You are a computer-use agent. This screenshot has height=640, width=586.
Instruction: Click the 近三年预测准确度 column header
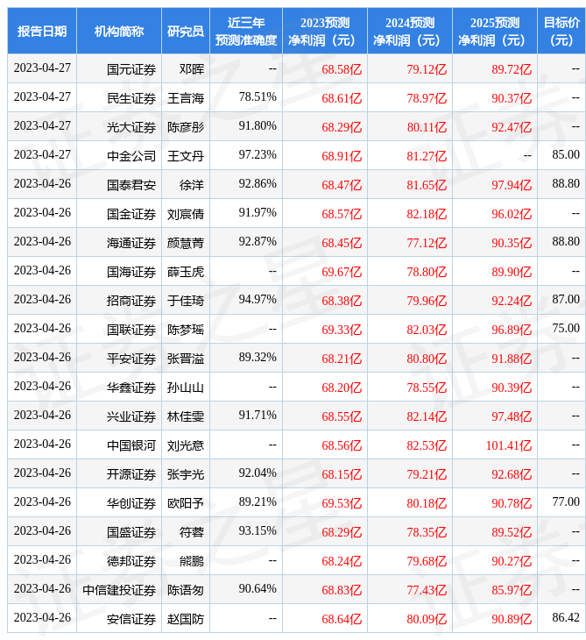click(246, 31)
